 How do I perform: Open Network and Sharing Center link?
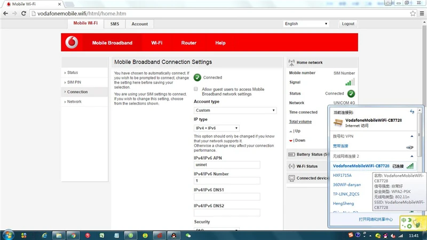(x=376, y=219)
